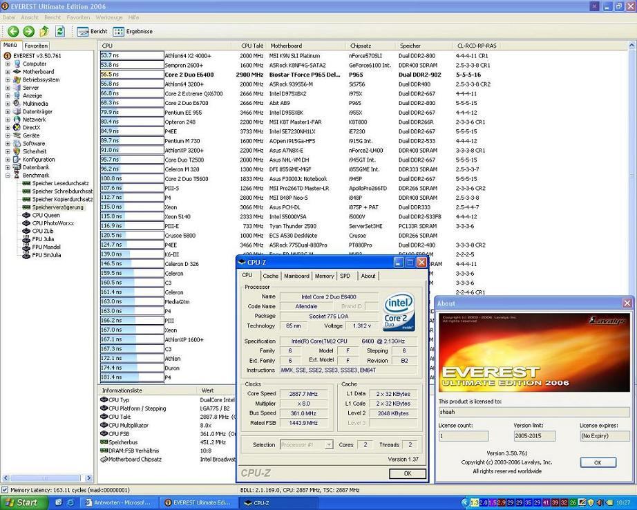Expand the Datenbank tree node
The width and height of the screenshot is (637, 510).
tap(8, 167)
